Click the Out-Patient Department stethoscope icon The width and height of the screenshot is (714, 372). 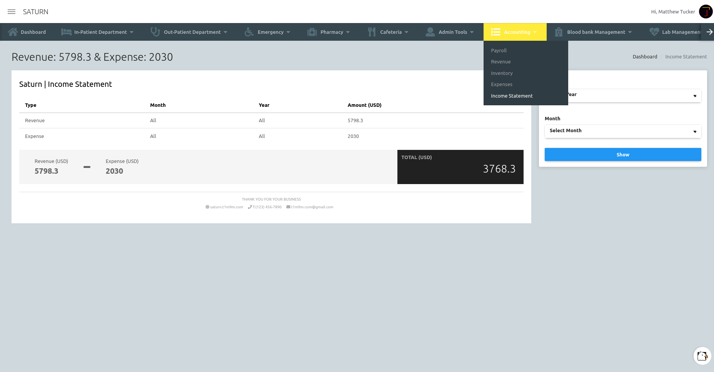click(155, 32)
